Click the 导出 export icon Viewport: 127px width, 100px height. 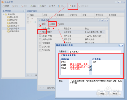41,6
